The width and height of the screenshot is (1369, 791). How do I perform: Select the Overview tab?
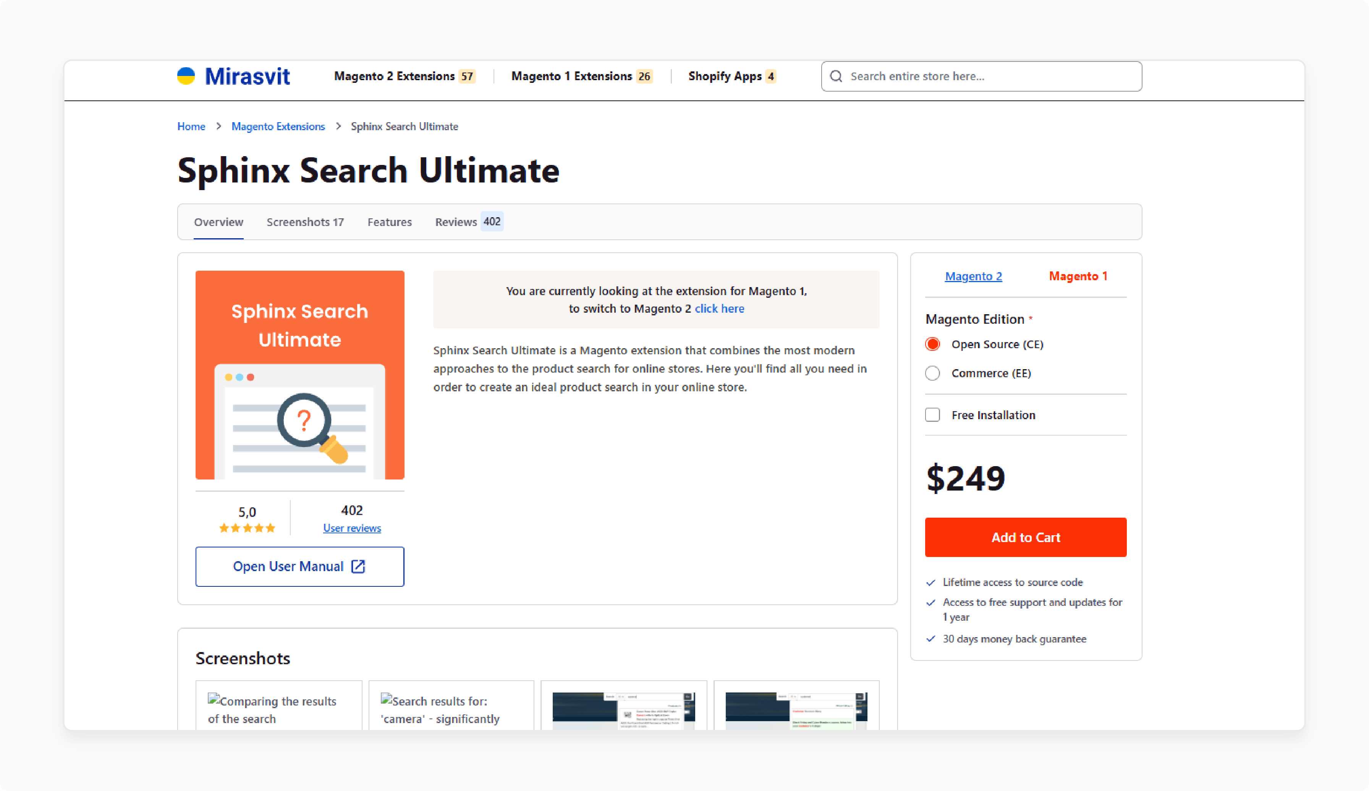[x=218, y=222]
